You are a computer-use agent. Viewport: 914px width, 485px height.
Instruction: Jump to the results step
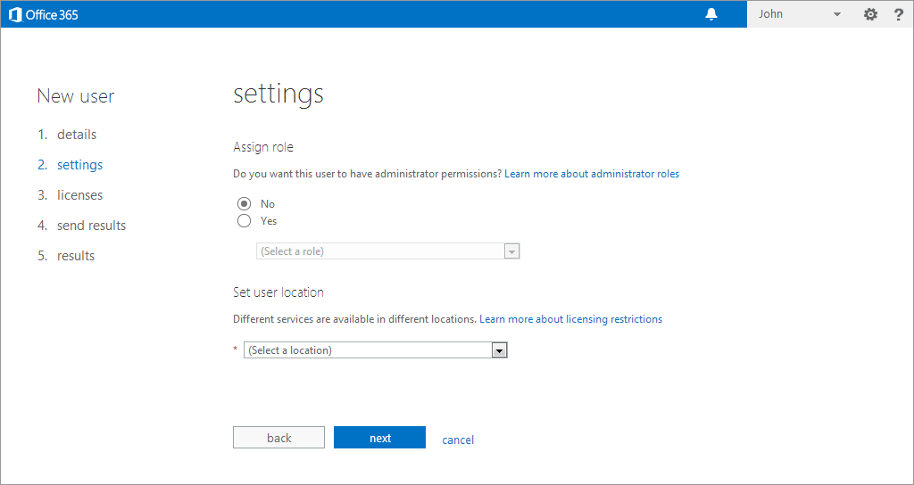(x=76, y=256)
